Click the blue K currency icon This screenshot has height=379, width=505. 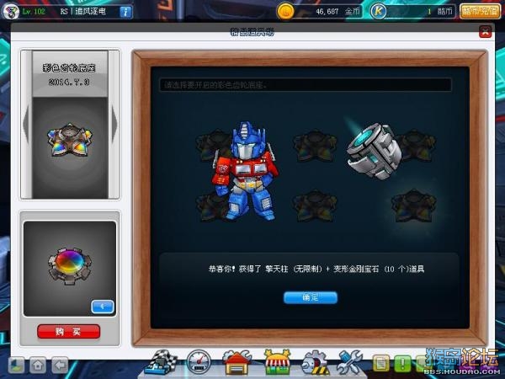[x=378, y=12]
